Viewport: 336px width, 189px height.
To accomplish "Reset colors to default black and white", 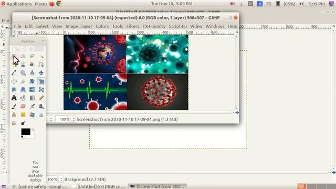I will click(22, 136).
